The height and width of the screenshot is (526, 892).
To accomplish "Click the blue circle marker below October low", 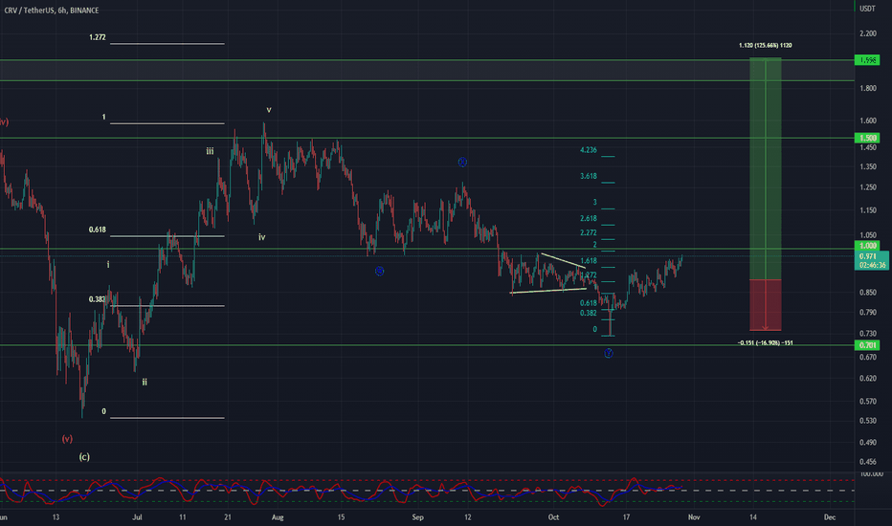I will pos(609,353).
